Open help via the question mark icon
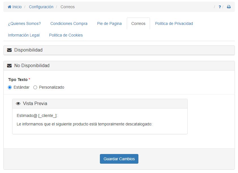The width and height of the screenshot is (238, 173). click(x=220, y=7)
